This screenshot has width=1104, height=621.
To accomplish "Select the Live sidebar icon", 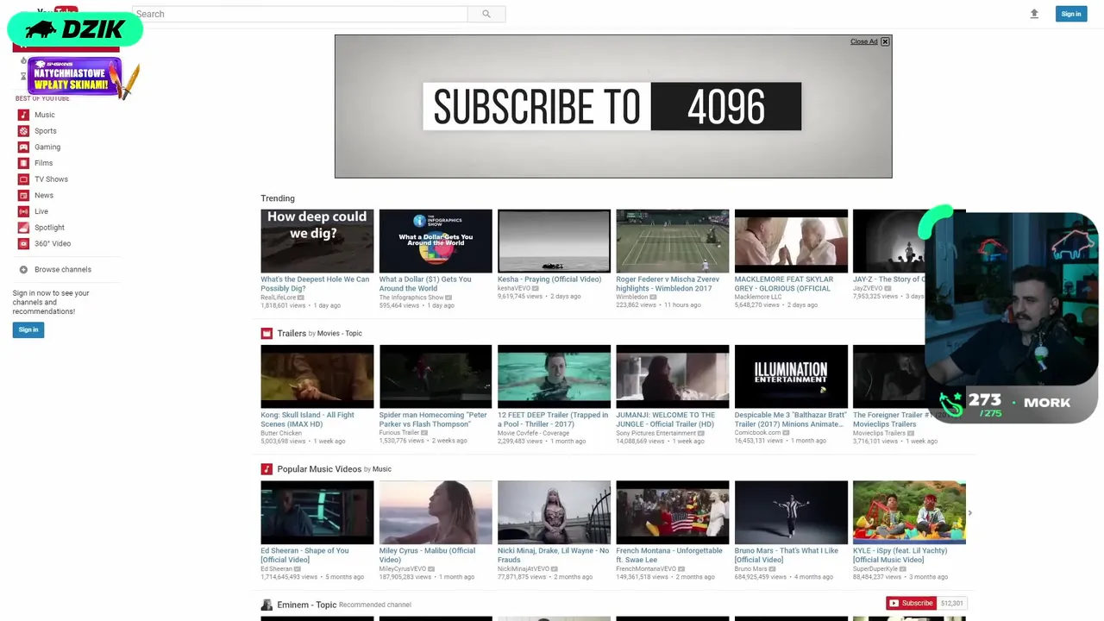I will 23,211.
